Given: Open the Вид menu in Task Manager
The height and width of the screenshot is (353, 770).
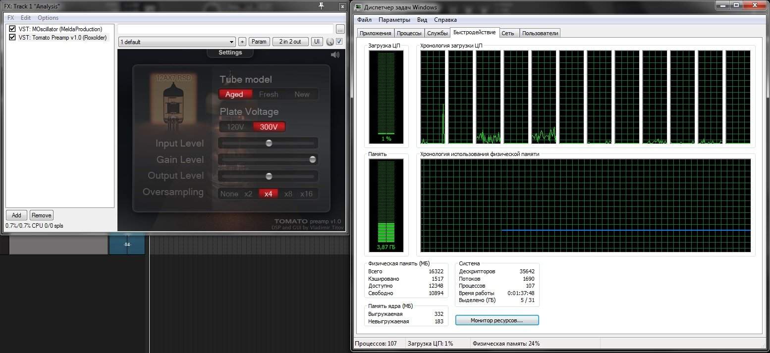Looking at the screenshot, I should (x=422, y=20).
